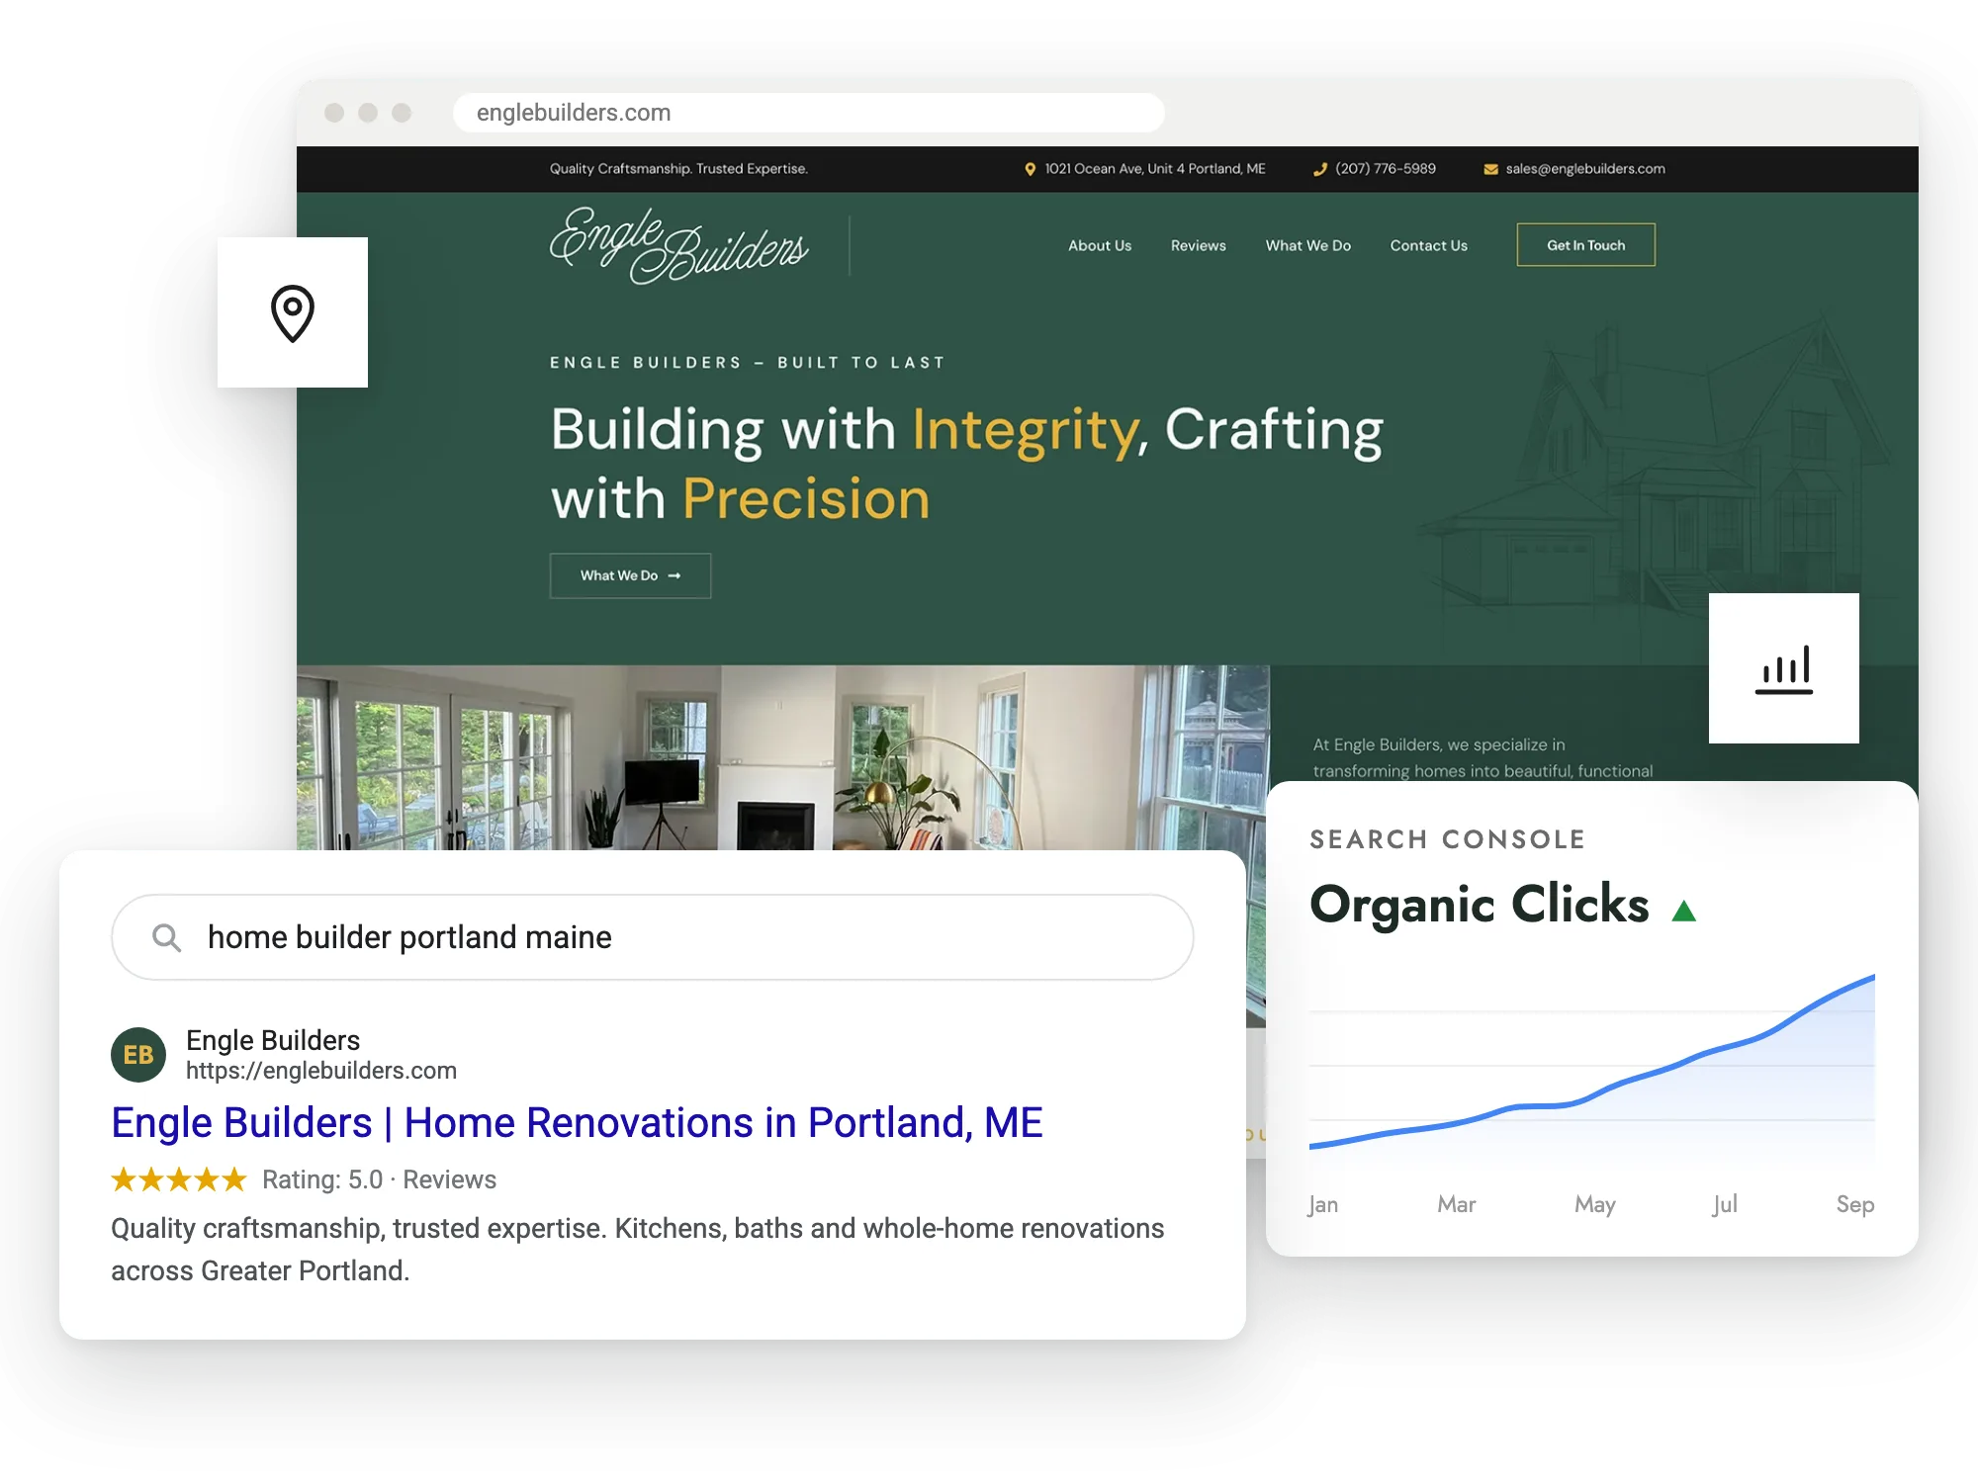Click the Sep label on chart axis
Image resolution: width=1978 pixels, height=1483 pixels.
click(x=1855, y=1204)
